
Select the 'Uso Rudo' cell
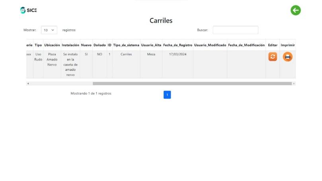pos(38,64)
